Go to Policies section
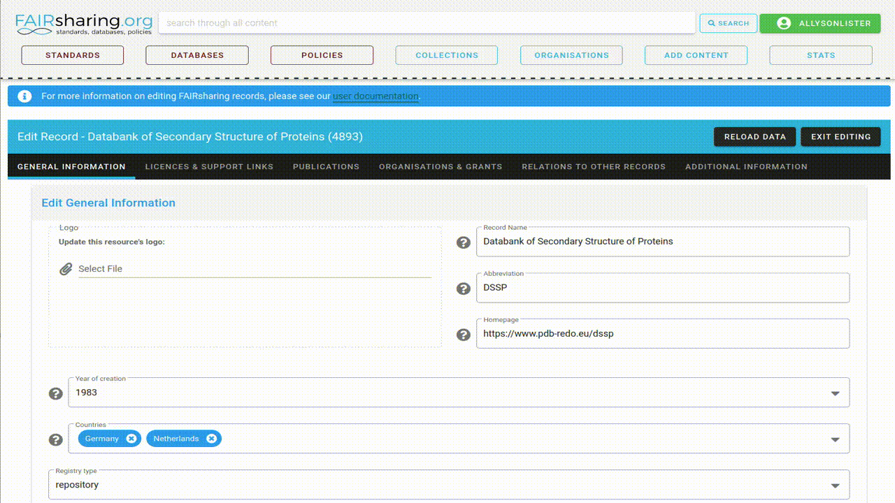The width and height of the screenshot is (895, 503). click(322, 55)
